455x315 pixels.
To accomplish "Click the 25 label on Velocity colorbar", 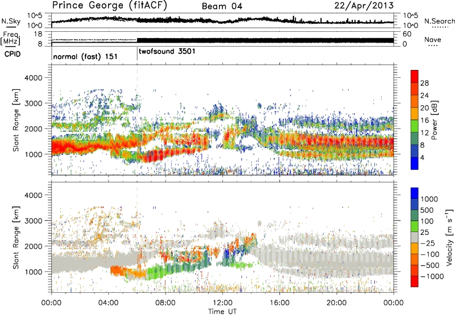I will coord(424,232).
